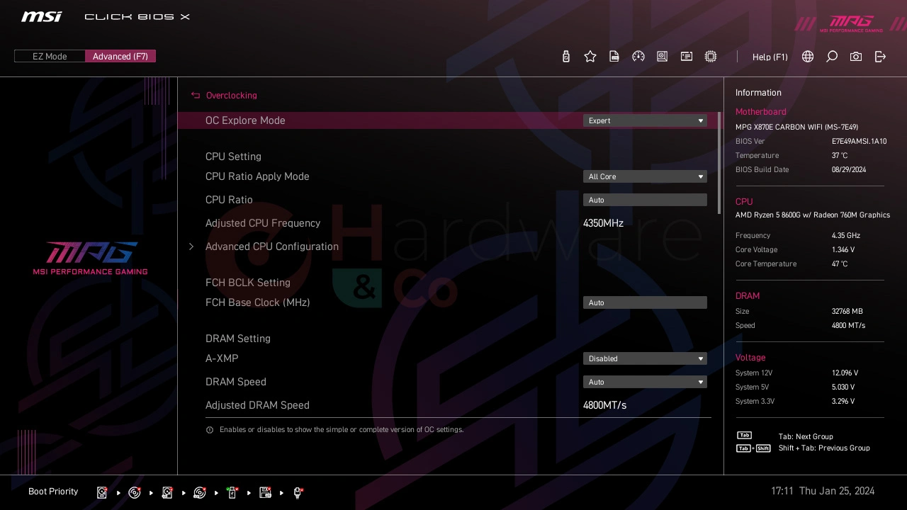Open the hardware monitor gauge icon
The height and width of the screenshot is (510, 907).
click(x=638, y=57)
